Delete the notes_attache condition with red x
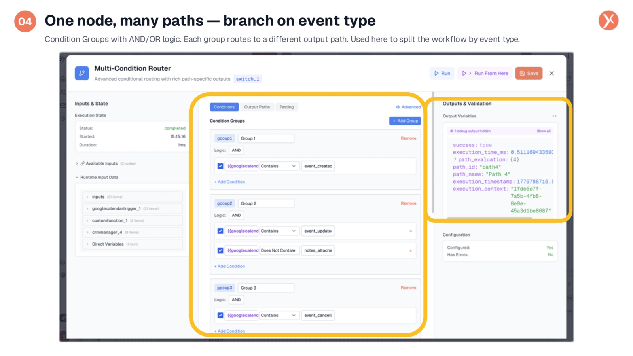 point(411,250)
